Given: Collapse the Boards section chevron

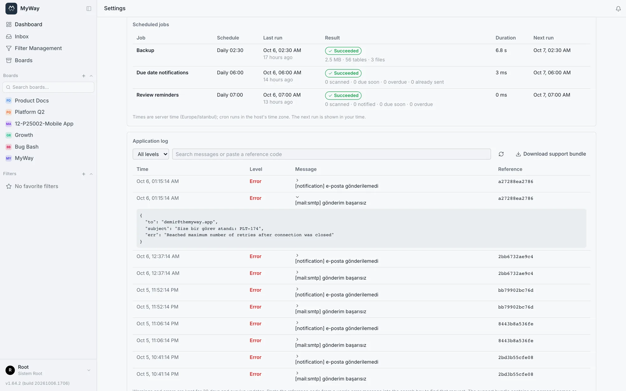Looking at the screenshot, I should (x=91, y=76).
